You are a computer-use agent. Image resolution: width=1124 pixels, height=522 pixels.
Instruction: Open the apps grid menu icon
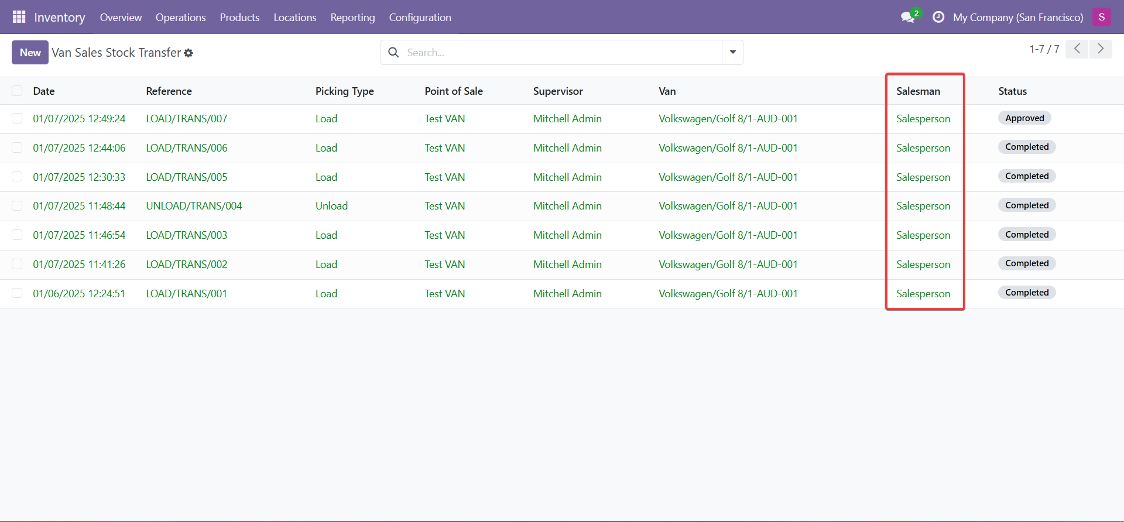tap(19, 17)
